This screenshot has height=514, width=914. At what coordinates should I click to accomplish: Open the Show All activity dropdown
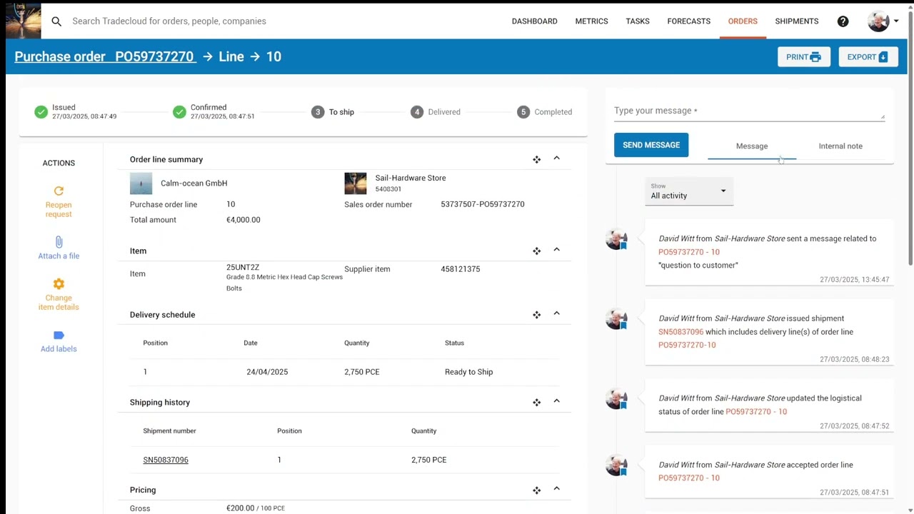(x=688, y=191)
